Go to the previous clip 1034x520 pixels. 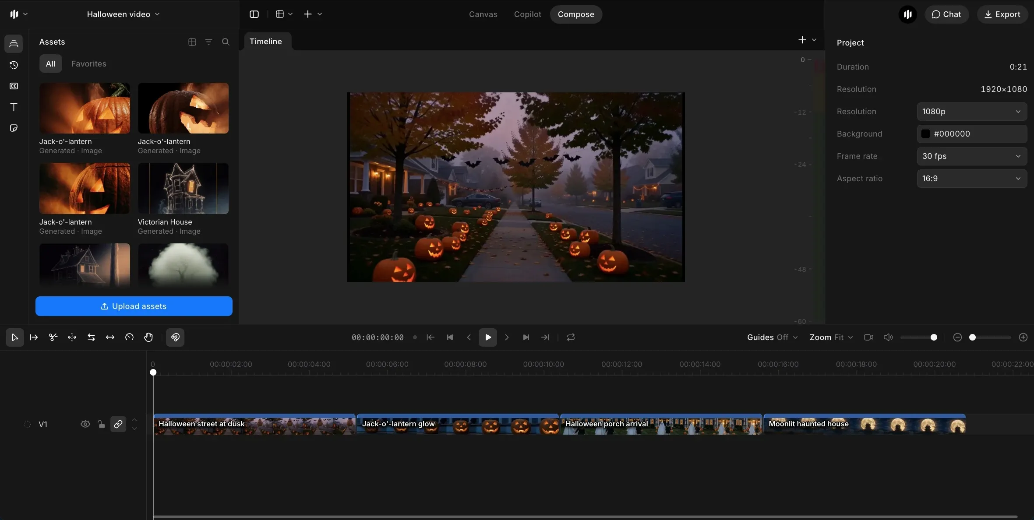tap(450, 337)
